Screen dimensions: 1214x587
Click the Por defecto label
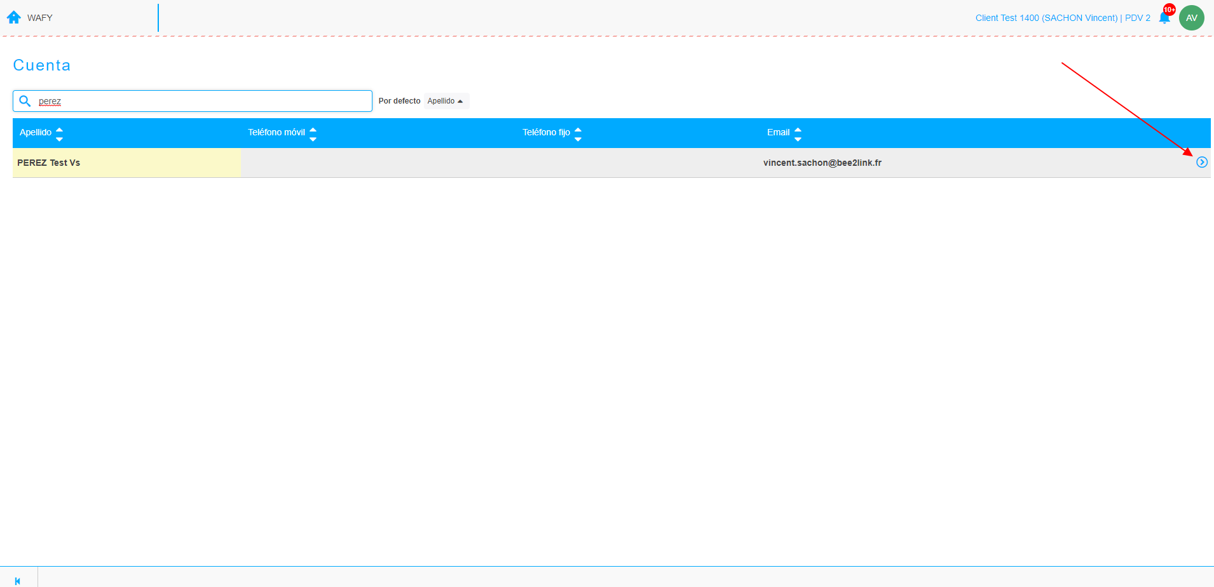click(x=399, y=101)
